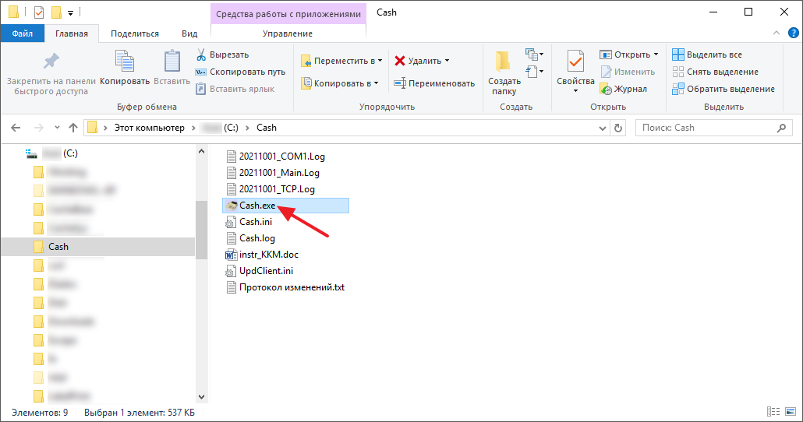Screen dimensions: 803x422
Task: Refresh the folder view
Action: pyautogui.click(x=618, y=128)
